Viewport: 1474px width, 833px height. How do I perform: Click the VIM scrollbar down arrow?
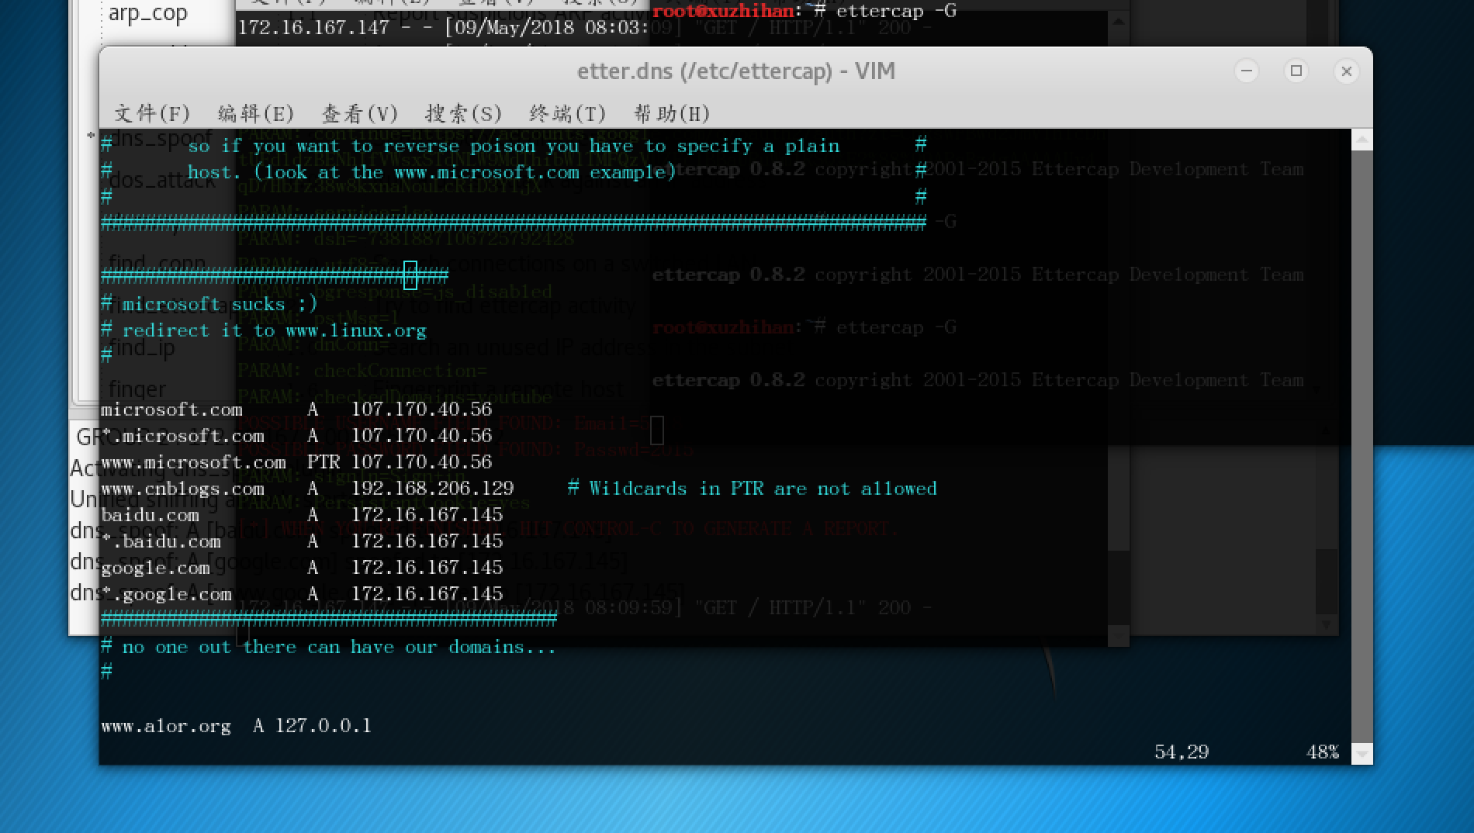[1362, 753]
